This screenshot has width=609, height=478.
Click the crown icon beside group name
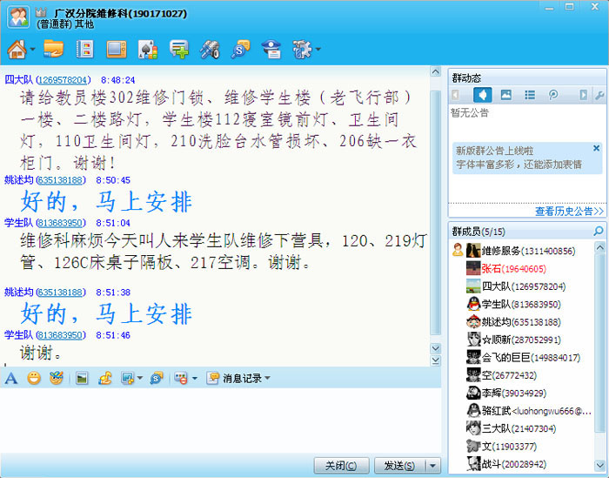[41, 12]
